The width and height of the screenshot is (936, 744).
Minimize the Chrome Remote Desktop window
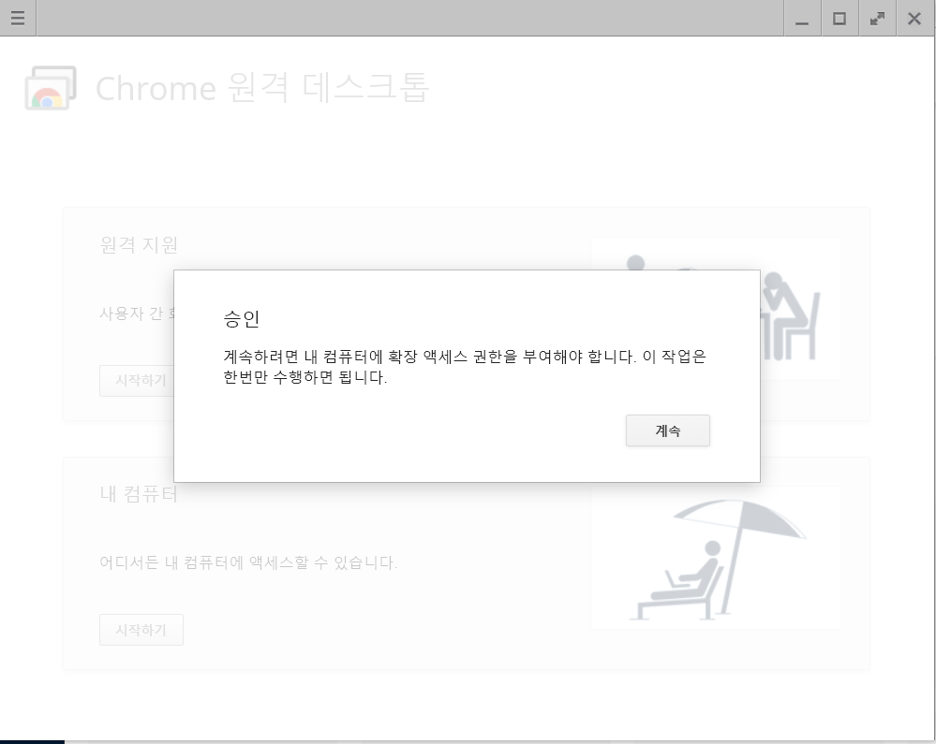coord(802,19)
